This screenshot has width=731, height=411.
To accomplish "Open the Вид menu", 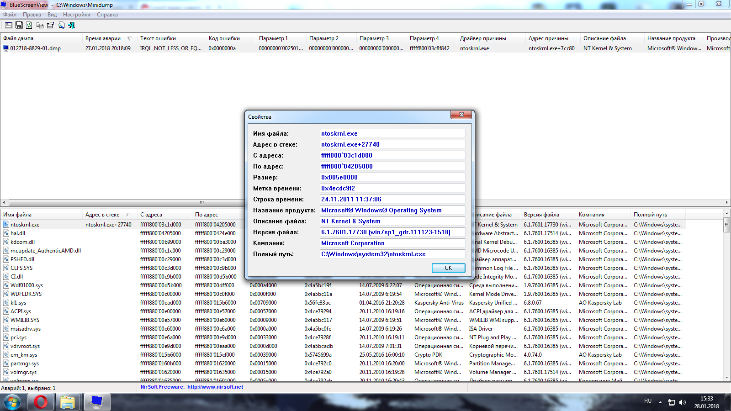I will click(52, 15).
